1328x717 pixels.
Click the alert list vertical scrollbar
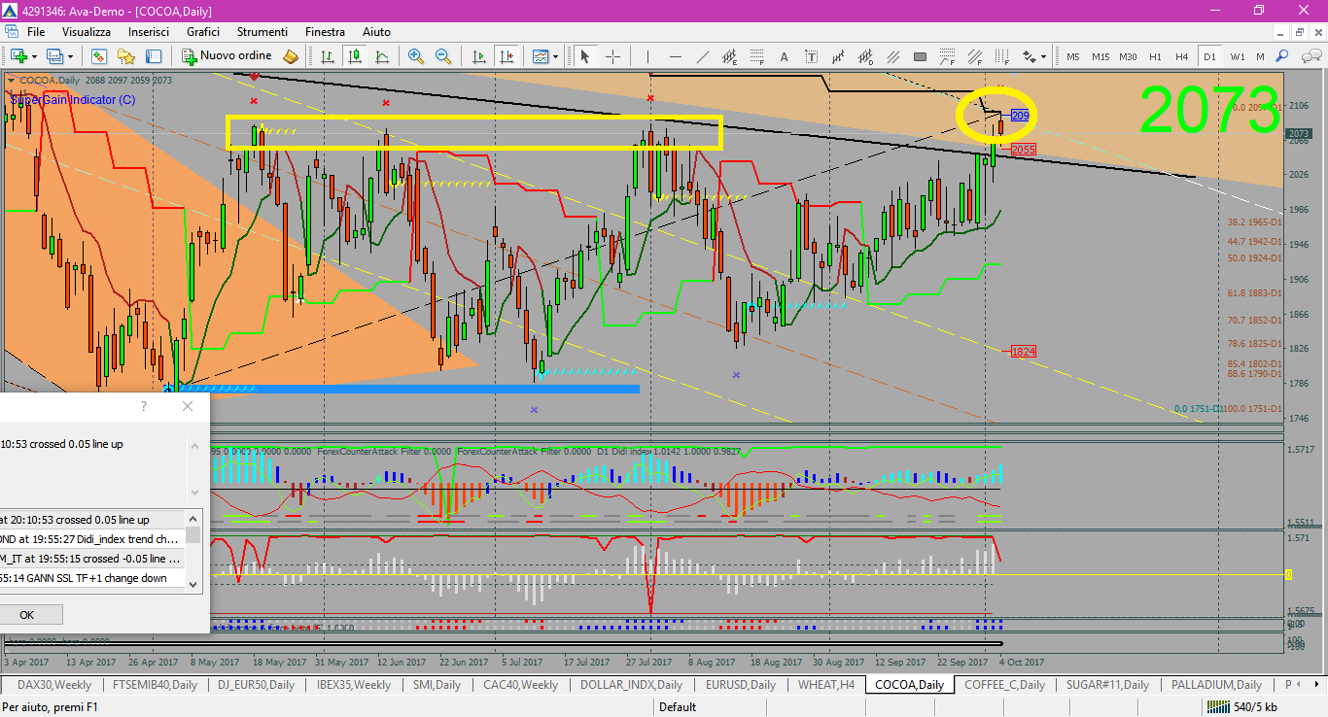193,551
